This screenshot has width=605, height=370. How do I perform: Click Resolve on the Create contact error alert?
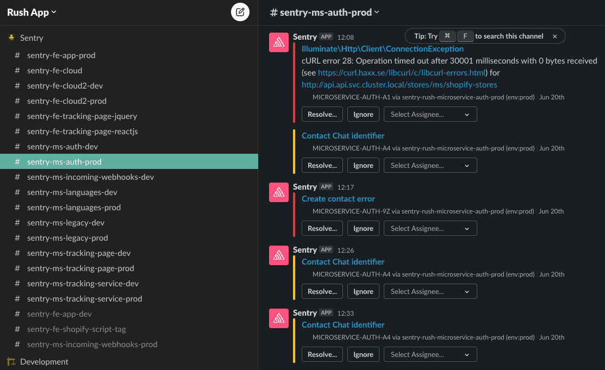point(322,228)
